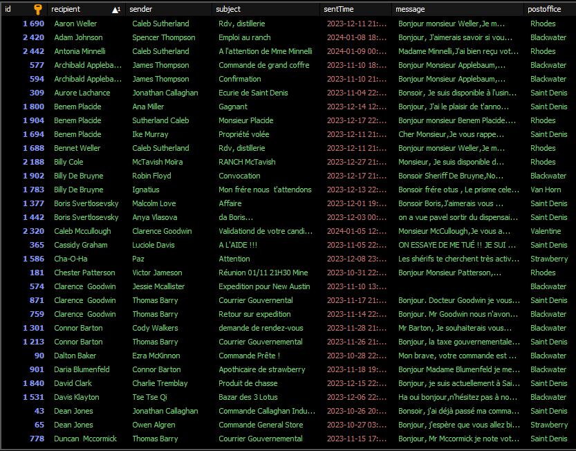Select subject Apothicaire de strawberry
Screen dimensions: 576x451
point(262,369)
